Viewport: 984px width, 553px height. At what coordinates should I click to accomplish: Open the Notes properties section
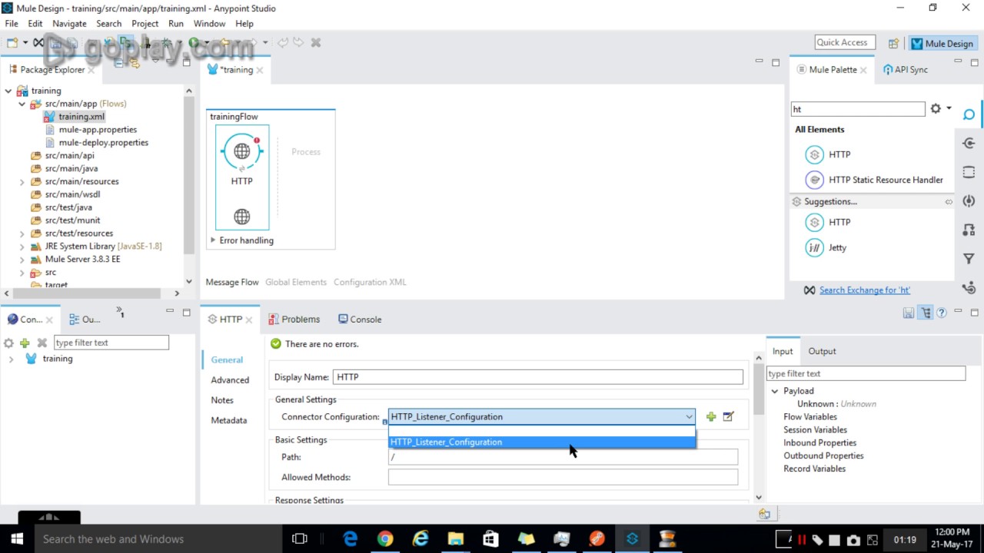[x=222, y=400]
